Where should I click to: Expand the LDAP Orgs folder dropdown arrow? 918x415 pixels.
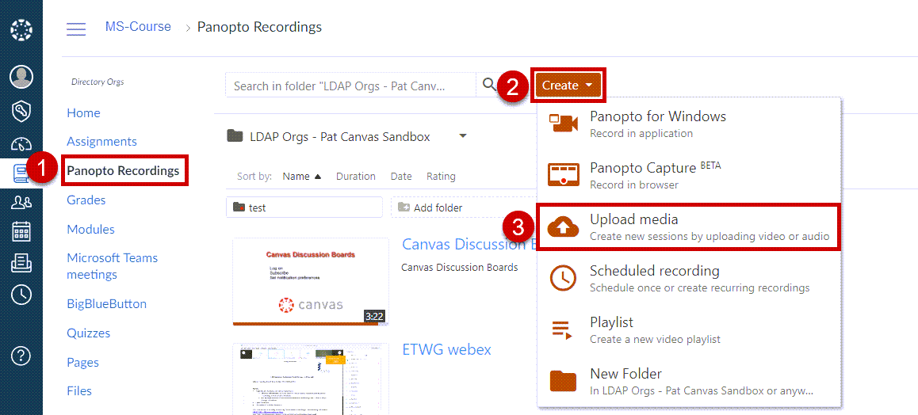tap(463, 136)
